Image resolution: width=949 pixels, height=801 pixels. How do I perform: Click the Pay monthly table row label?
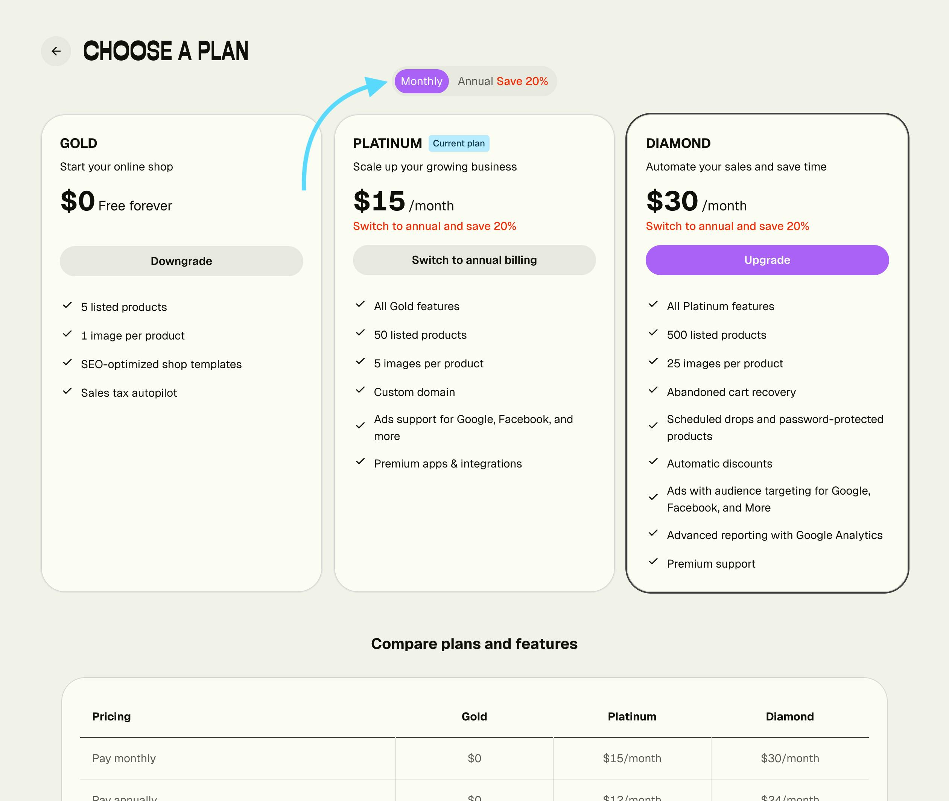tap(124, 758)
